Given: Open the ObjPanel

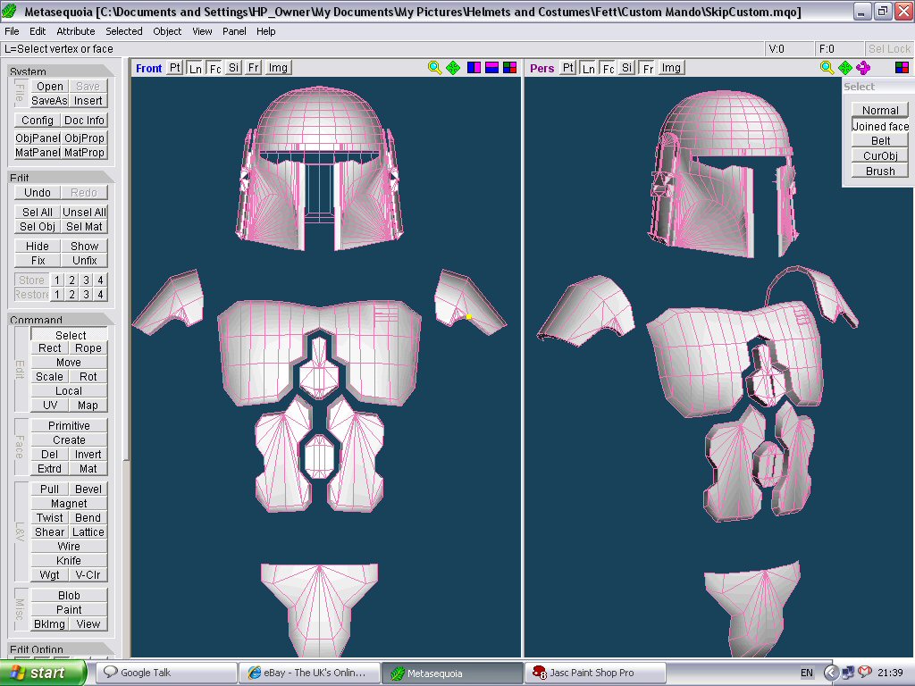Looking at the screenshot, I should pyautogui.click(x=38, y=138).
